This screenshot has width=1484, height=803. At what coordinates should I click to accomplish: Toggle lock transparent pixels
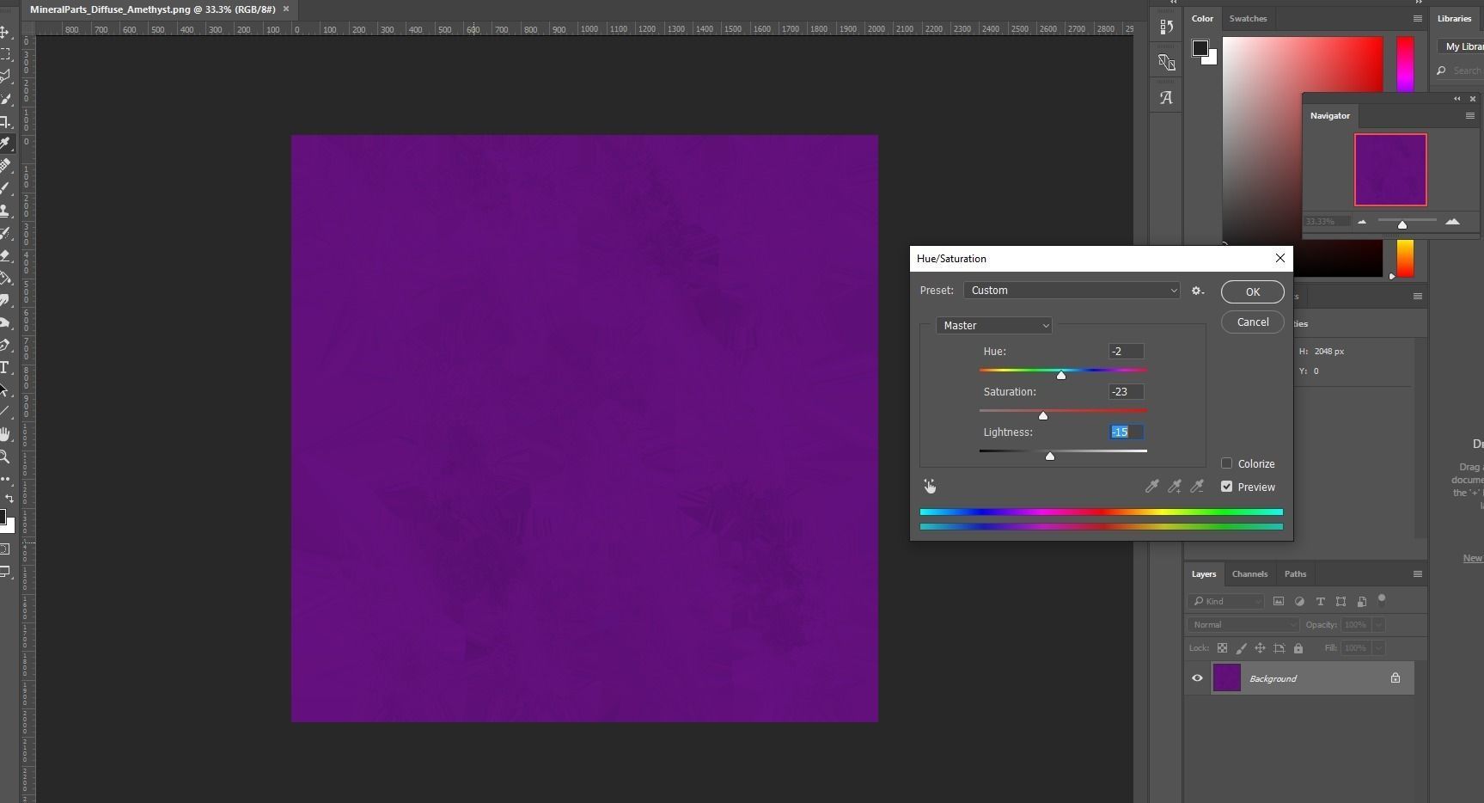coord(1222,648)
